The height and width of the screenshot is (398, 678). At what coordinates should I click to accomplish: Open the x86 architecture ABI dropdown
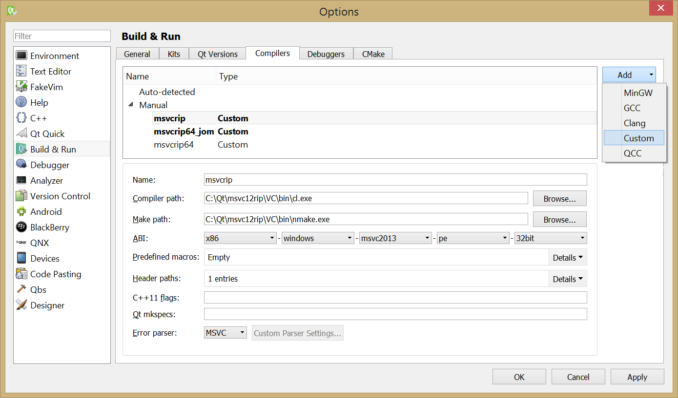tap(241, 238)
